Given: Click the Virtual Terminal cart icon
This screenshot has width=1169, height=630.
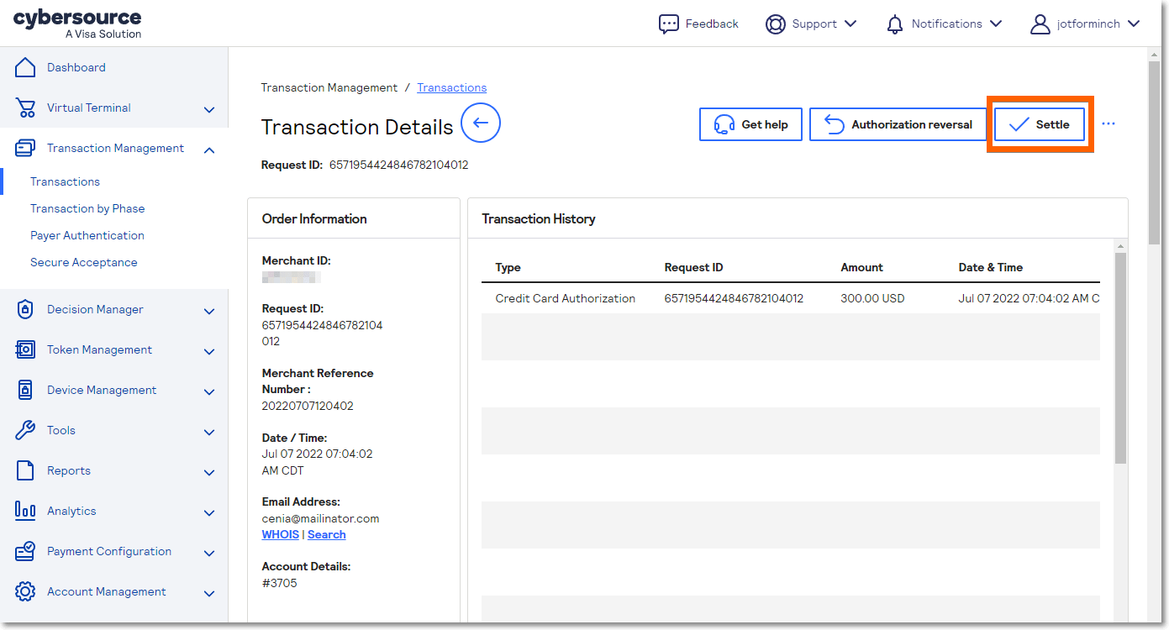Looking at the screenshot, I should pyautogui.click(x=25, y=108).
